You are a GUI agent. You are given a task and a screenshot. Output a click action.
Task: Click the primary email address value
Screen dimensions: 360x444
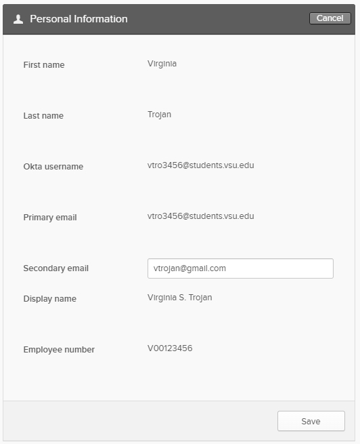[200, 216]
